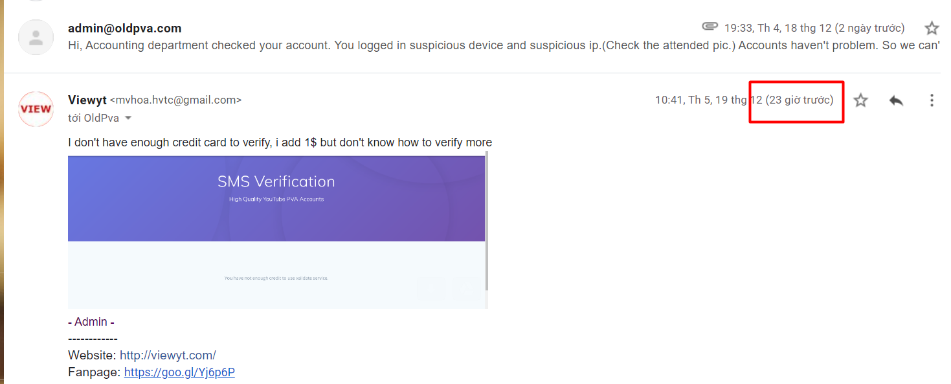Download the inline image via faint arrow icon
The height and width of the screenshot is (384, 951).
[x=430, y=289]
